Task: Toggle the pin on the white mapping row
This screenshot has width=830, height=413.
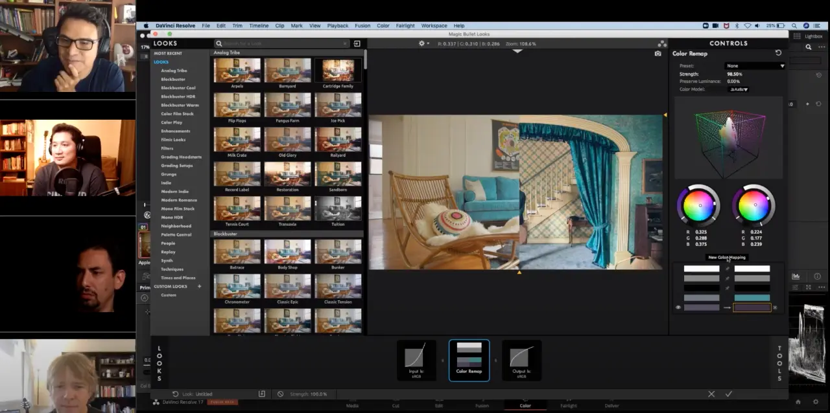Action: [727, 269]
